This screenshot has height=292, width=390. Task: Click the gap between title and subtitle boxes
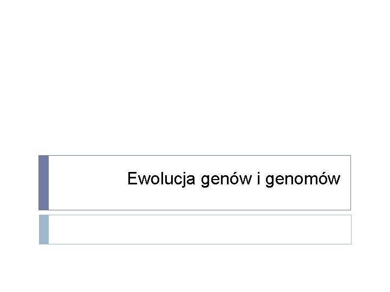click(195, 213)
